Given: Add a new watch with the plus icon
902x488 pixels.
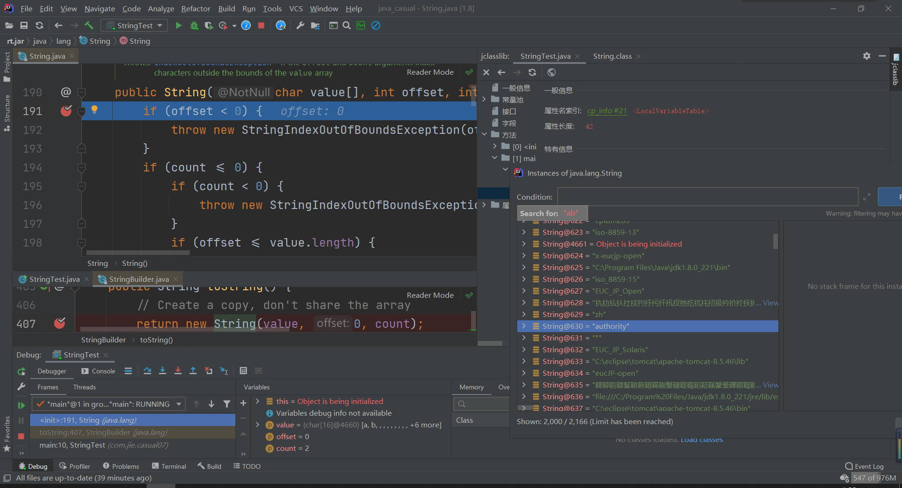Looking at the screenshot, I should (x=243, y=403).
